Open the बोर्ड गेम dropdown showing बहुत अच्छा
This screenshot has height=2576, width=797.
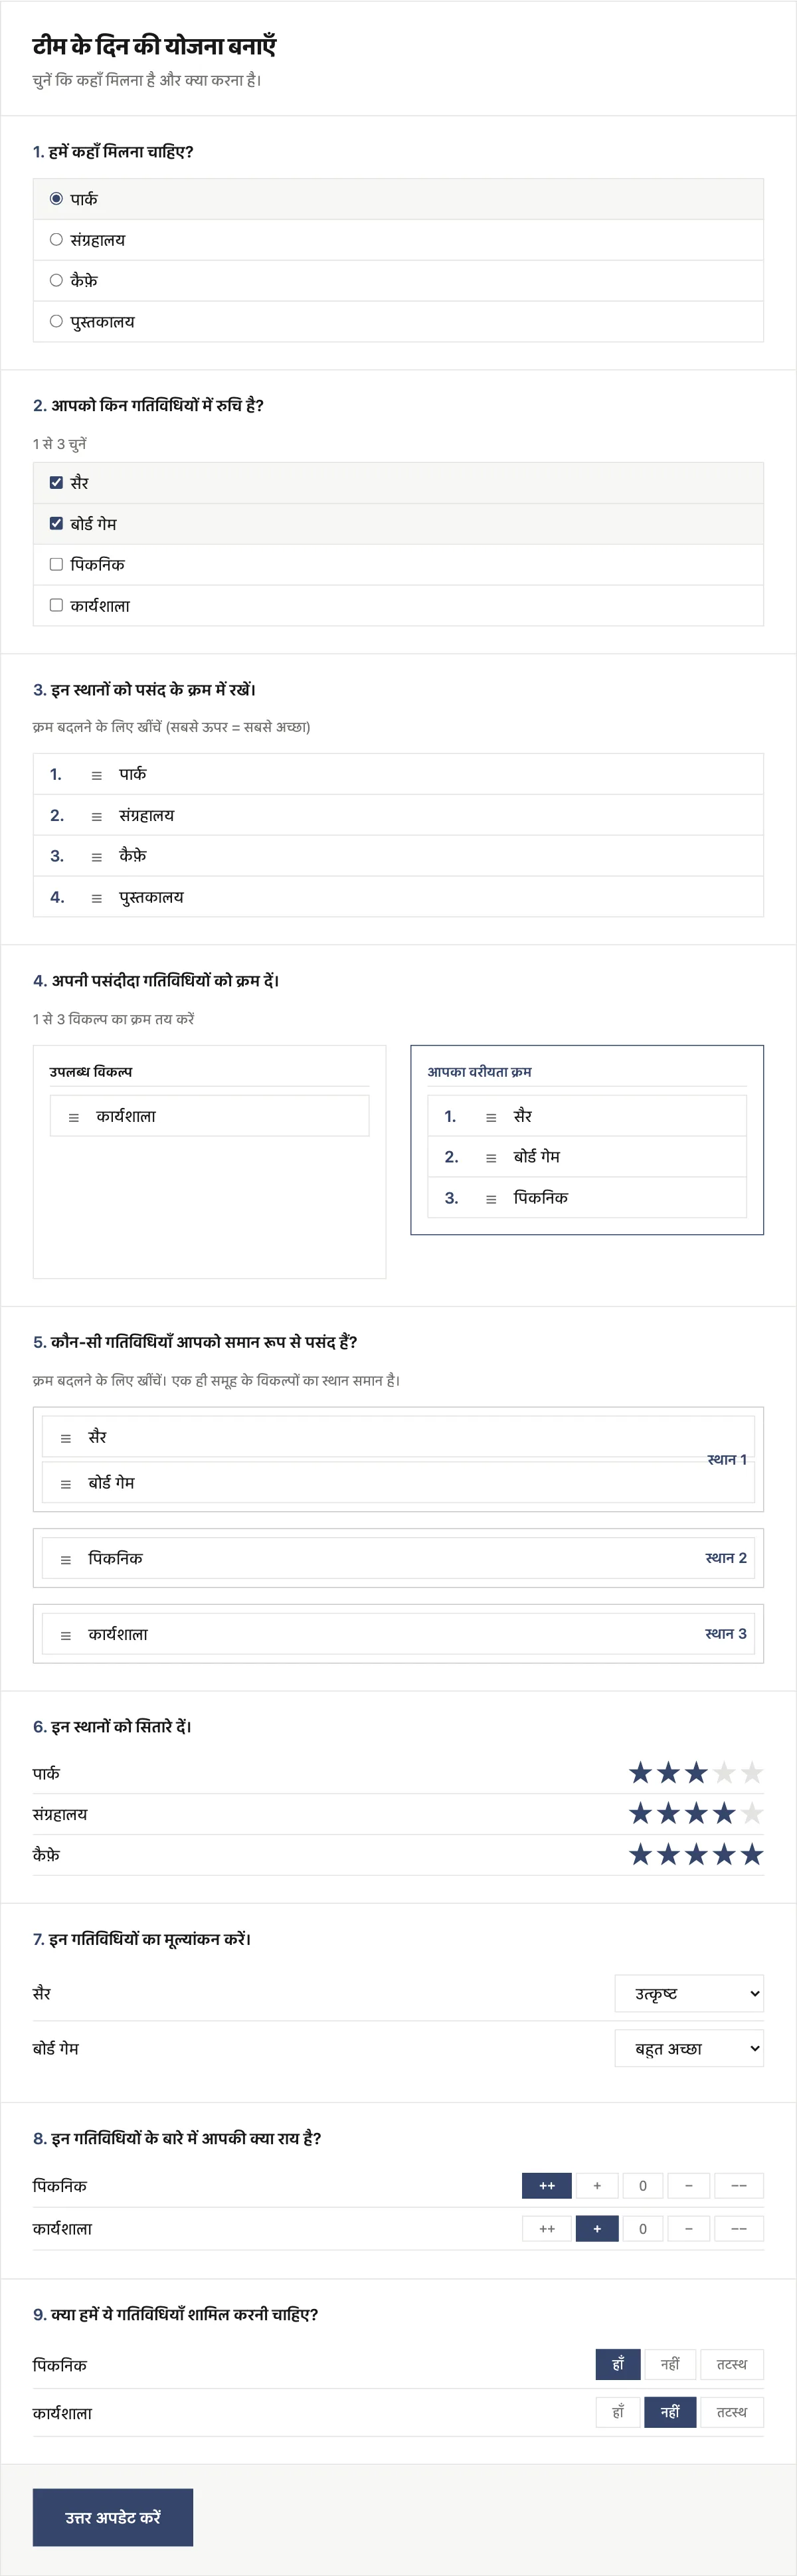pyautogui.click(x=689, y=2048)
